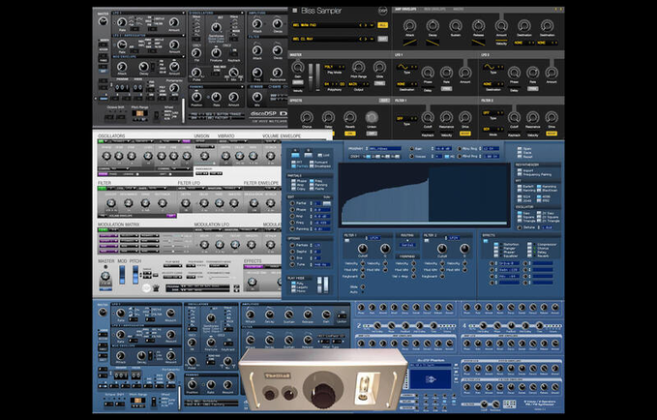Viewport: 657px width, 420px height.
Task: Click the Filter 2 Resonance knob in Bliss
Action: [532, 118]
